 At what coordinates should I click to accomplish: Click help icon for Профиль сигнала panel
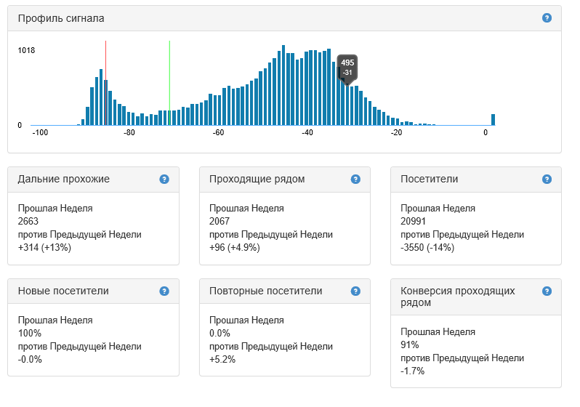(547, 17)
